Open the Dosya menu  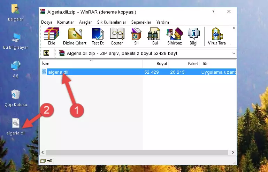(x=47, y=22)
